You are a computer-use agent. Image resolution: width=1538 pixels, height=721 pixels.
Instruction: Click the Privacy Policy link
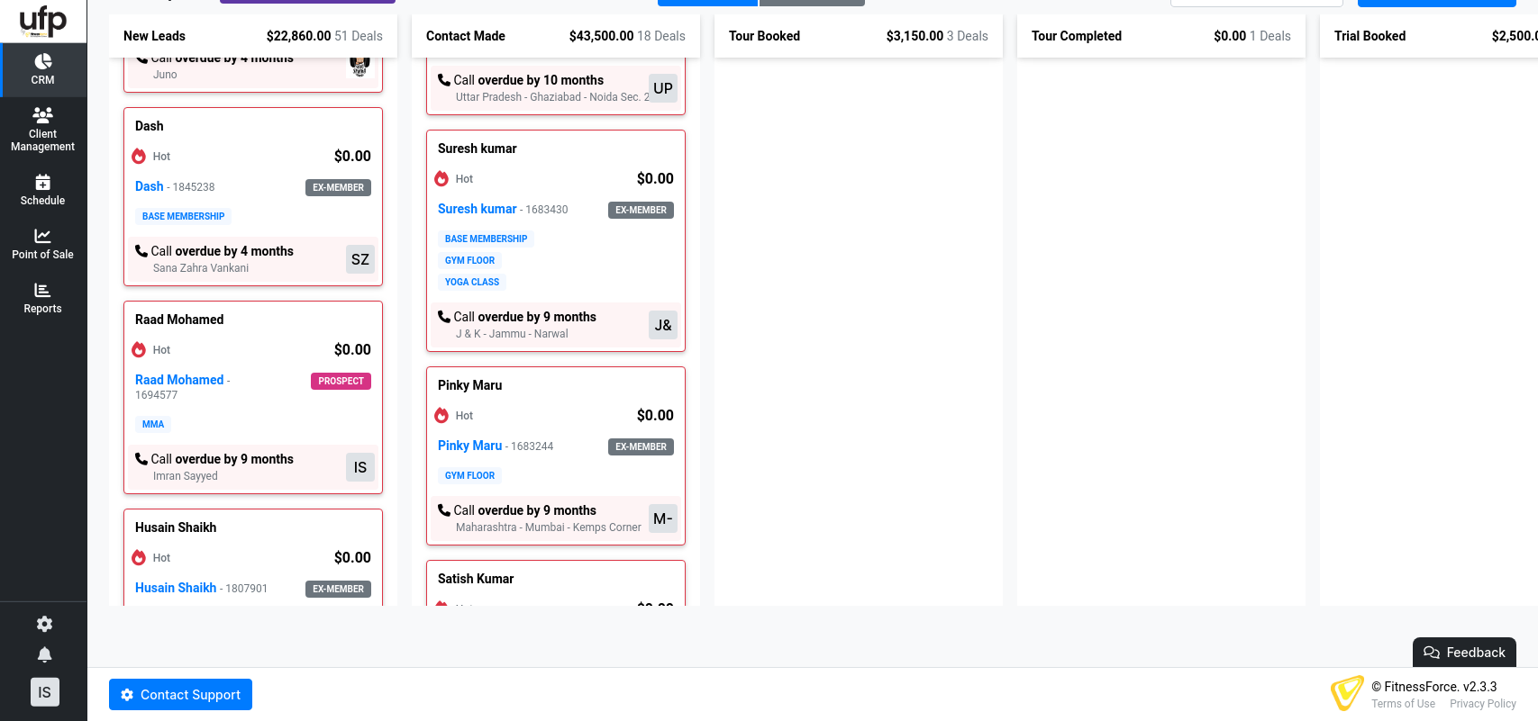[1482, 704]
